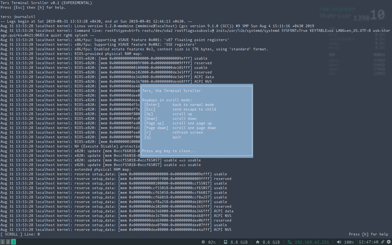Click the 'extended physical RAM map:' line
Screen dimensions: 392x245
pos(66,169)
